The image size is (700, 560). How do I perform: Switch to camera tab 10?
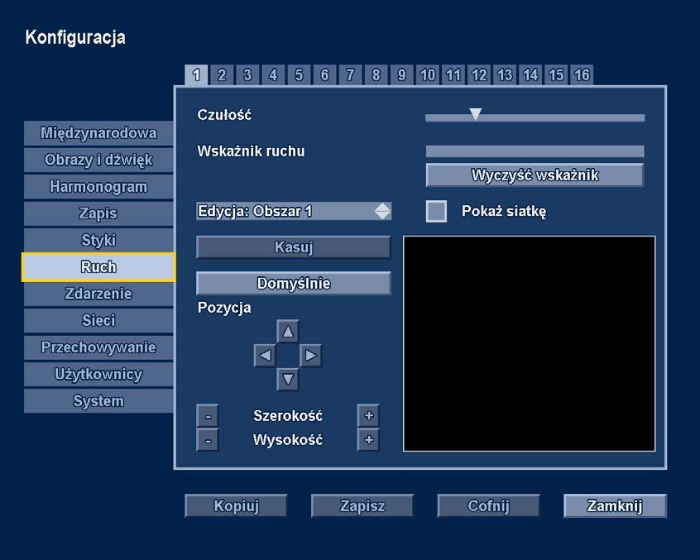coord(428,74)
